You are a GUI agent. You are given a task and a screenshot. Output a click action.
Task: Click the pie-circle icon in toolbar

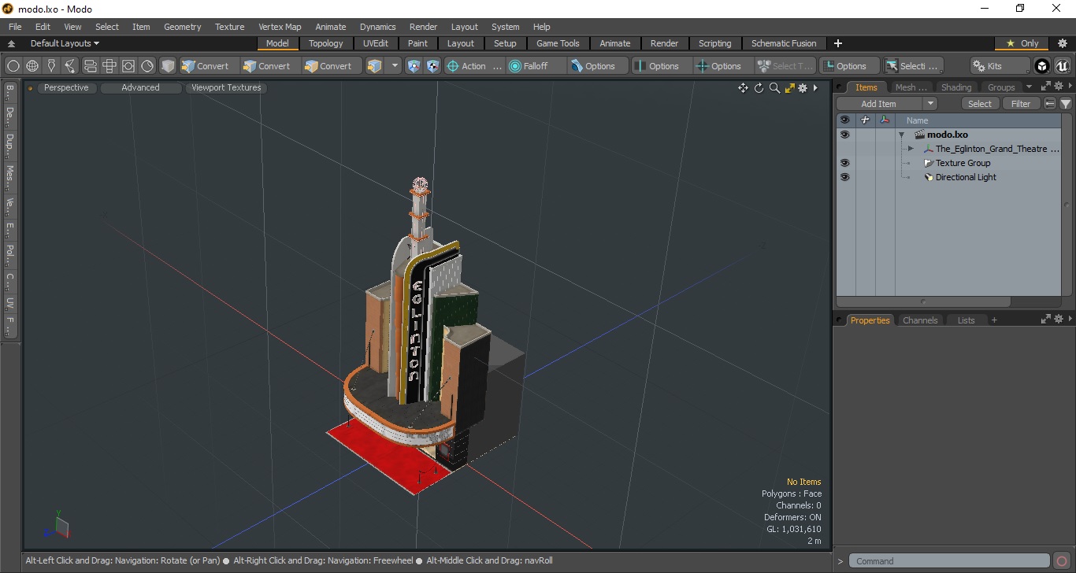point(147,66)
